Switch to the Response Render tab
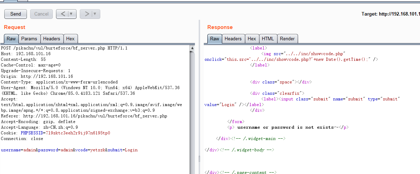The image size is (420, 174). [x=287, y=39]
